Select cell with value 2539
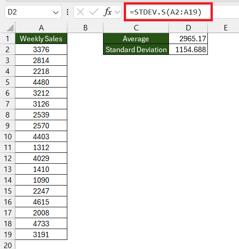Viewport: 239px width, 249px height. click(x=41, y=115)
